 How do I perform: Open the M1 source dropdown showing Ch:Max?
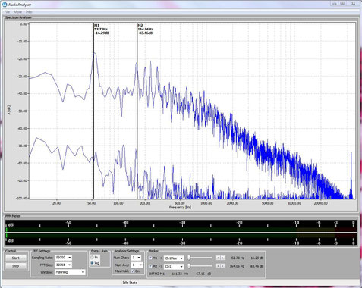point(174,258)
